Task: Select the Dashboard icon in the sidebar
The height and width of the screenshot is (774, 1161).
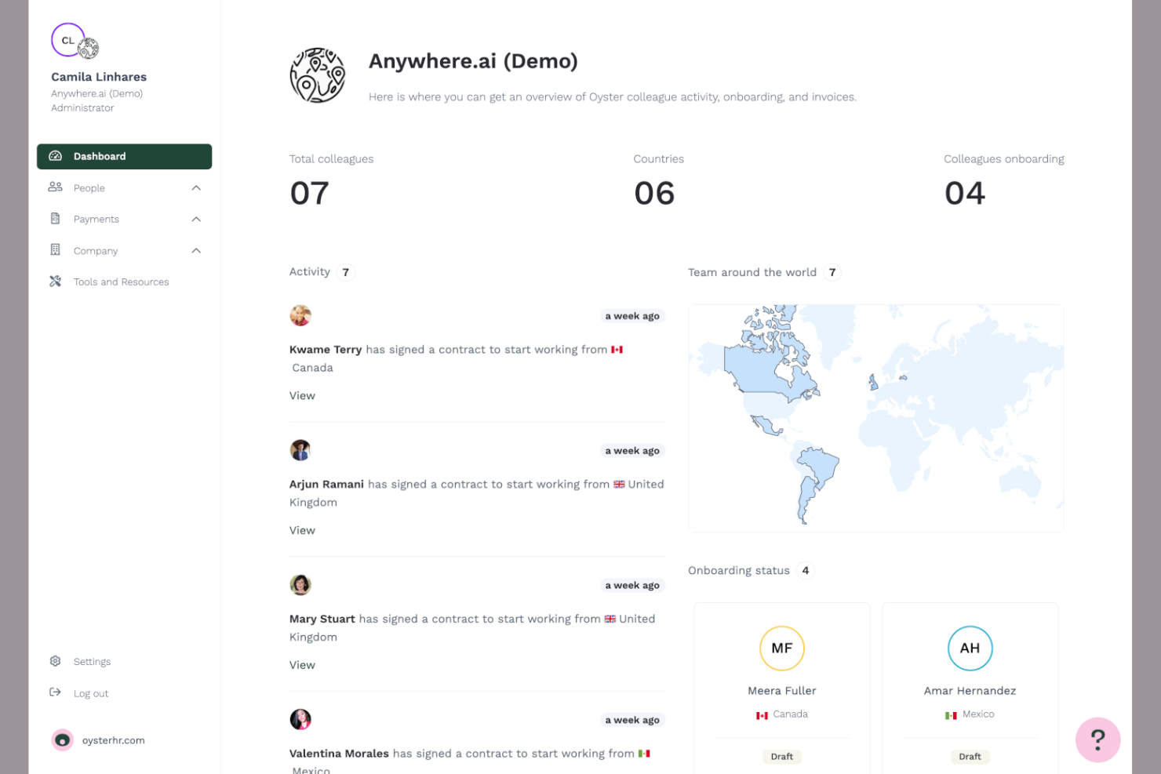Action: [55, 156]
